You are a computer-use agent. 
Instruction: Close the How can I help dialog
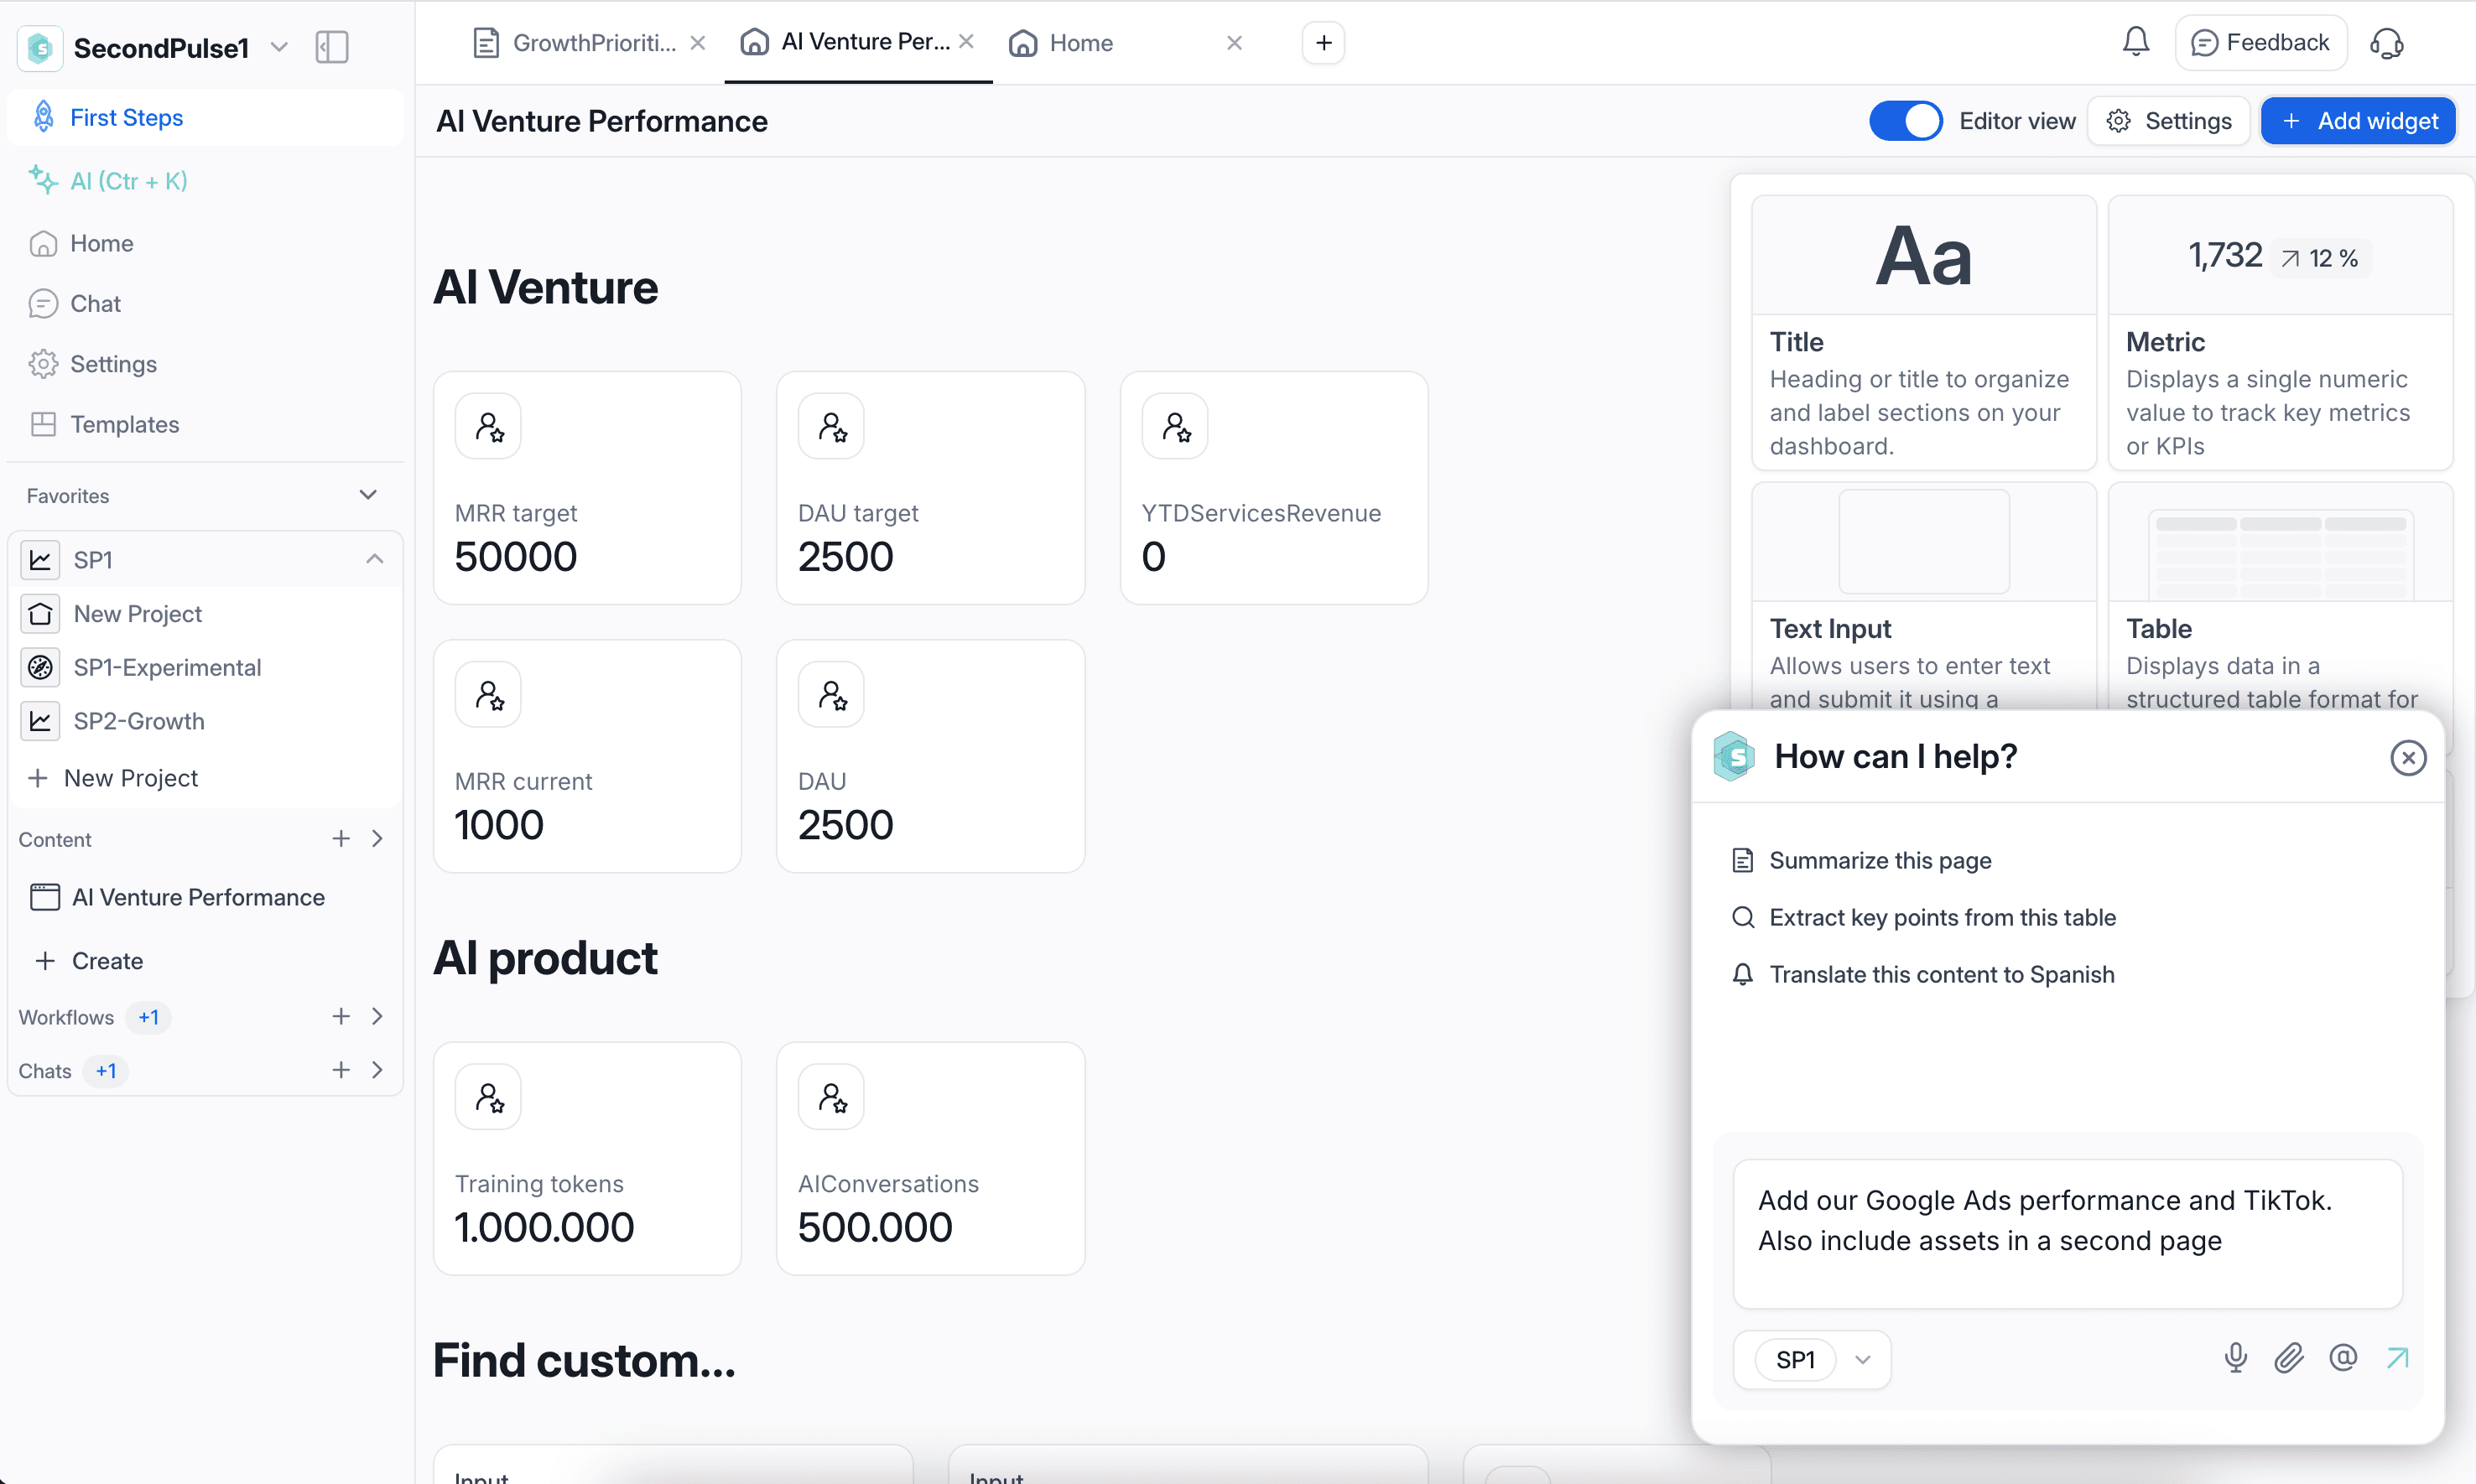pyautogui.click(x=2407, y=758)
